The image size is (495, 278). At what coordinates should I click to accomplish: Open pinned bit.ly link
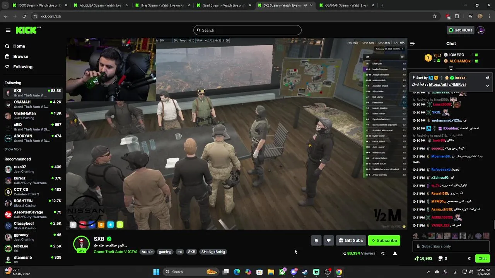point(447,85)
